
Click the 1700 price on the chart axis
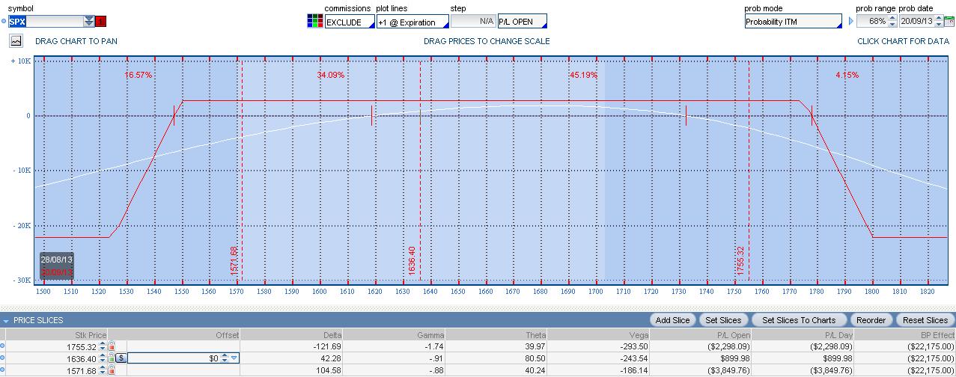coord(596,292)
